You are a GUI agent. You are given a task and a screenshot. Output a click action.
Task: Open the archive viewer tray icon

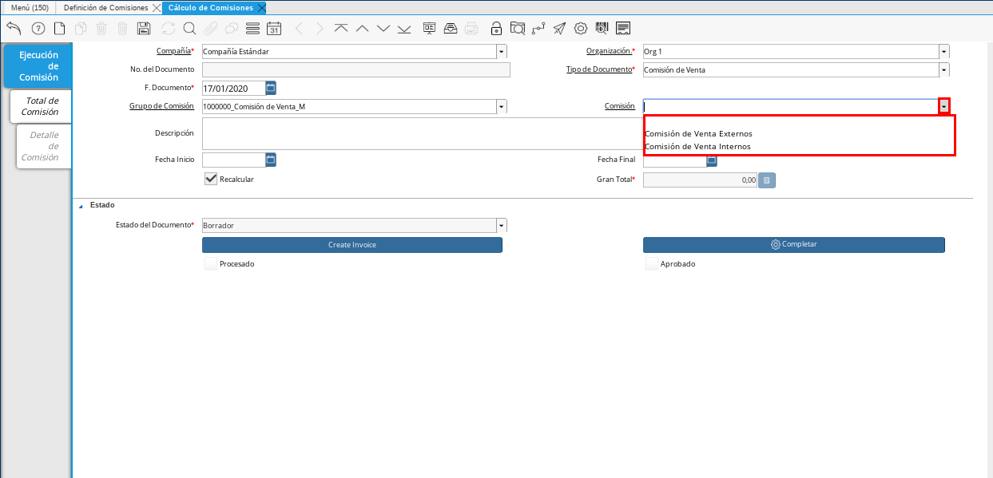[x=451, y=29]
